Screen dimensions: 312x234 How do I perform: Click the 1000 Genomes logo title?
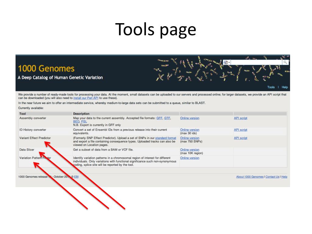pyautogui.click(x=46, y=69)
